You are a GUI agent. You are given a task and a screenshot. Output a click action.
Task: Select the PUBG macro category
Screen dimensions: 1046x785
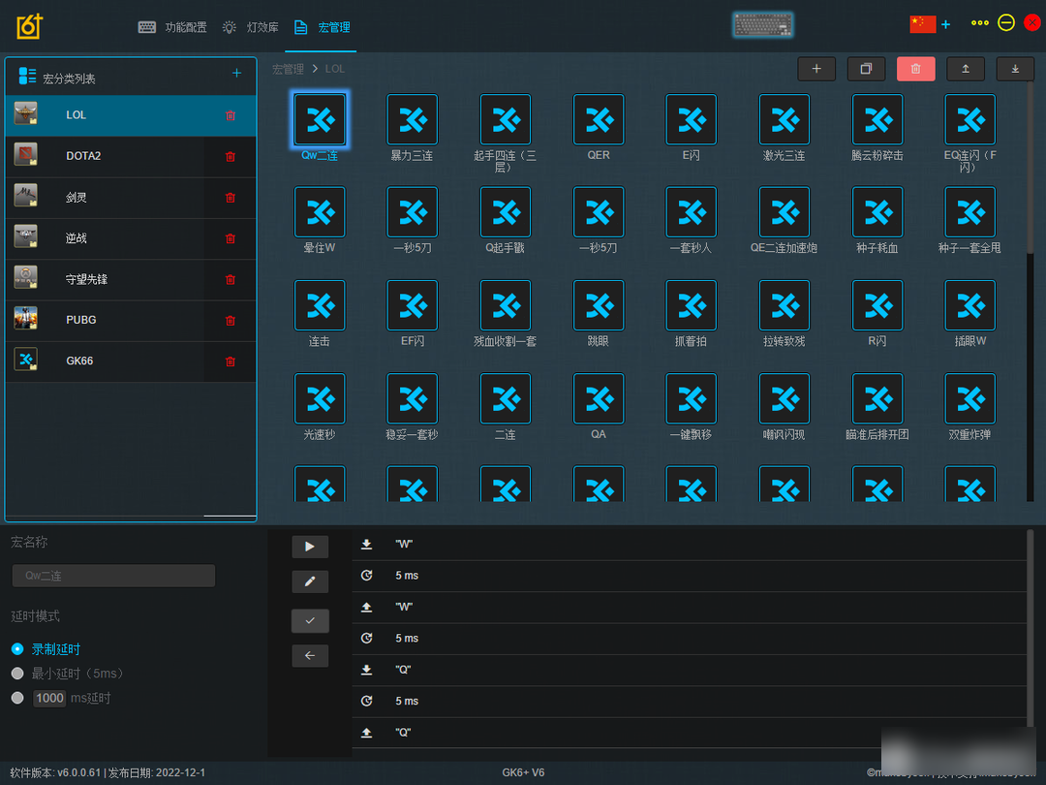(131, 321)
